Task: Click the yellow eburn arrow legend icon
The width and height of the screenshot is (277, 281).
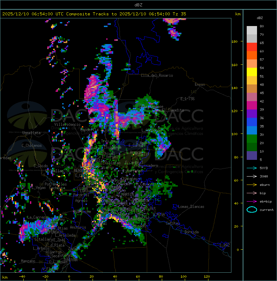Action: 252,185
